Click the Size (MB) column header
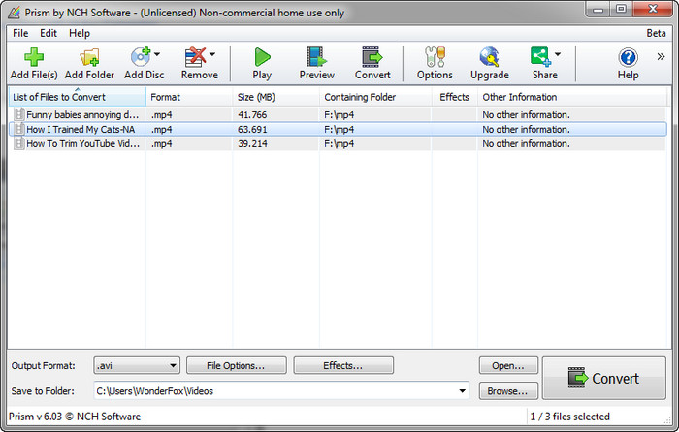This screenshot has height=432, width=679. pyautogui.click(x=275, y=97)
